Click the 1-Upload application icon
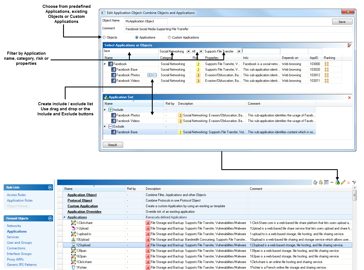The width and height of the screenshot is (364, 270). (x=73, y=228)
